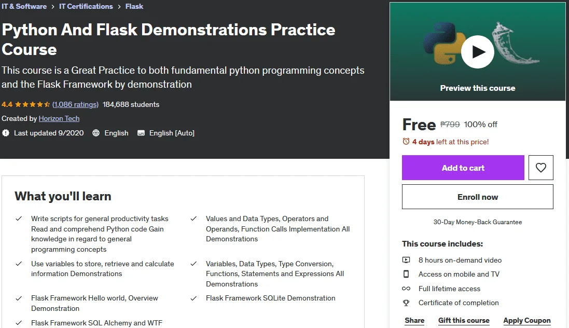Click the What you'll learn heading

(x=63, y=196)
